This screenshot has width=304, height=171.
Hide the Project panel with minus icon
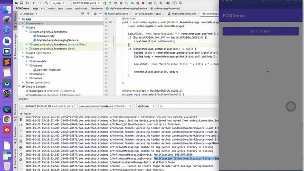[x=101, y=14]
